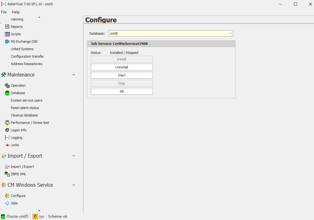
Task: Open the Database combo box arrow
Action: (x=231, y=34)
